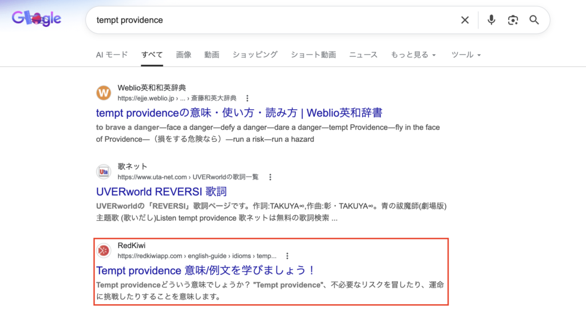This screenshot has width=586, height=311.
Task: Start voice search with microphone icon
Action: coord(491,20)
